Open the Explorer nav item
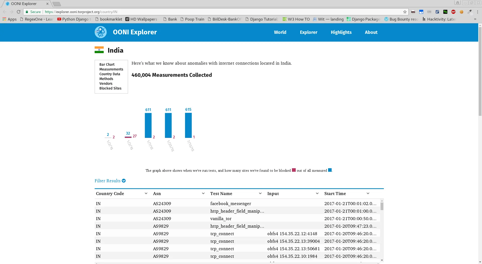The width and height of the screenshot is (482, 264). click(x=309, y=32)
